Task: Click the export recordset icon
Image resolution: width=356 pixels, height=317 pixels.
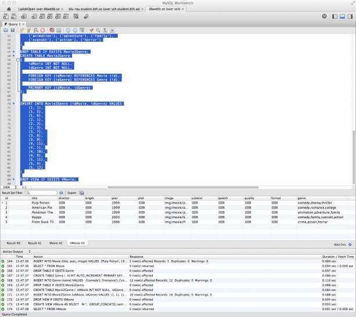Action: 81,193
